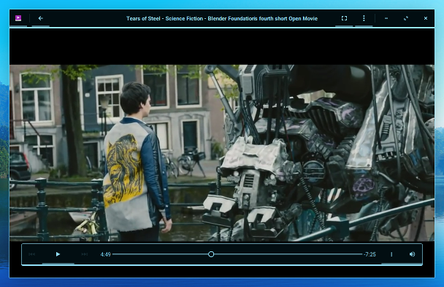Click the elapsed time 4:49
Viewport: 444px width, 287px height.
(x=105, y=254)
